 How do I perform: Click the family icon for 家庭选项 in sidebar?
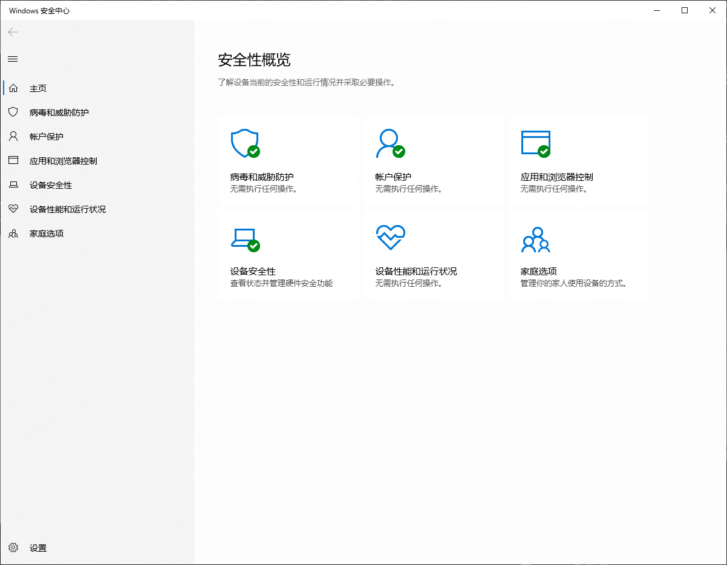(13, 234)
